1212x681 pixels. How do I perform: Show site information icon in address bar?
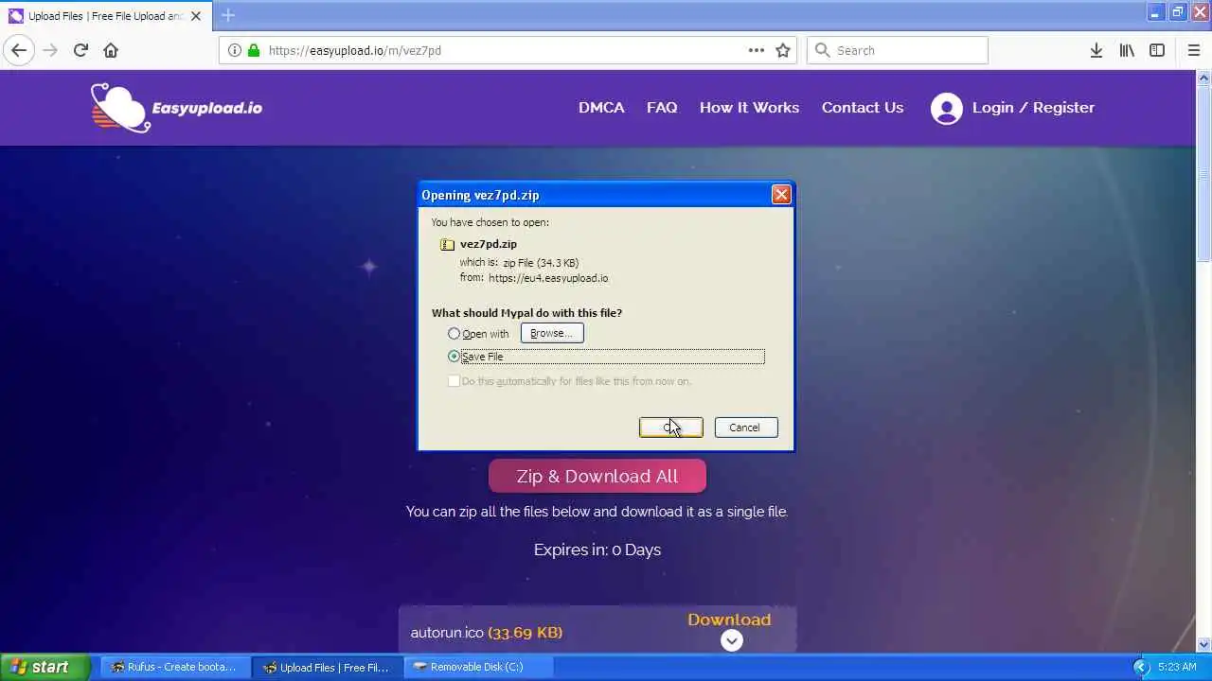[235, 50]
